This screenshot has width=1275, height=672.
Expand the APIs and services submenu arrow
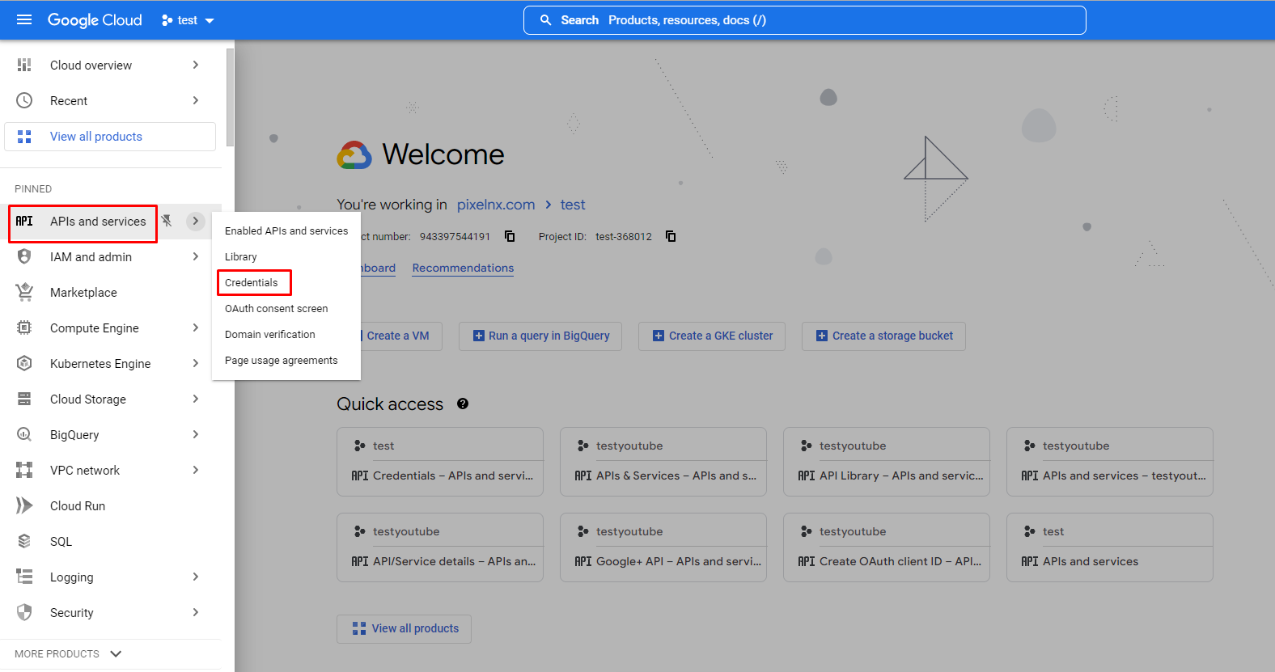(195, 221)
